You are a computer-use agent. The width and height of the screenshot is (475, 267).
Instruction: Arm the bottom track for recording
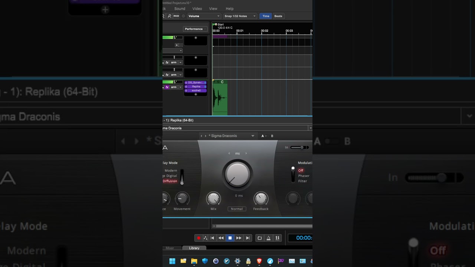point(174,87)
